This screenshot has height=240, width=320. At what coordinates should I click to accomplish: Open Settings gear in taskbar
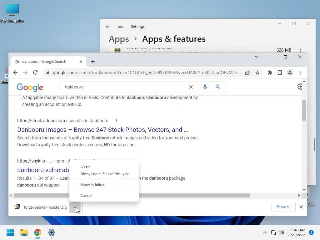pos(52,232)
